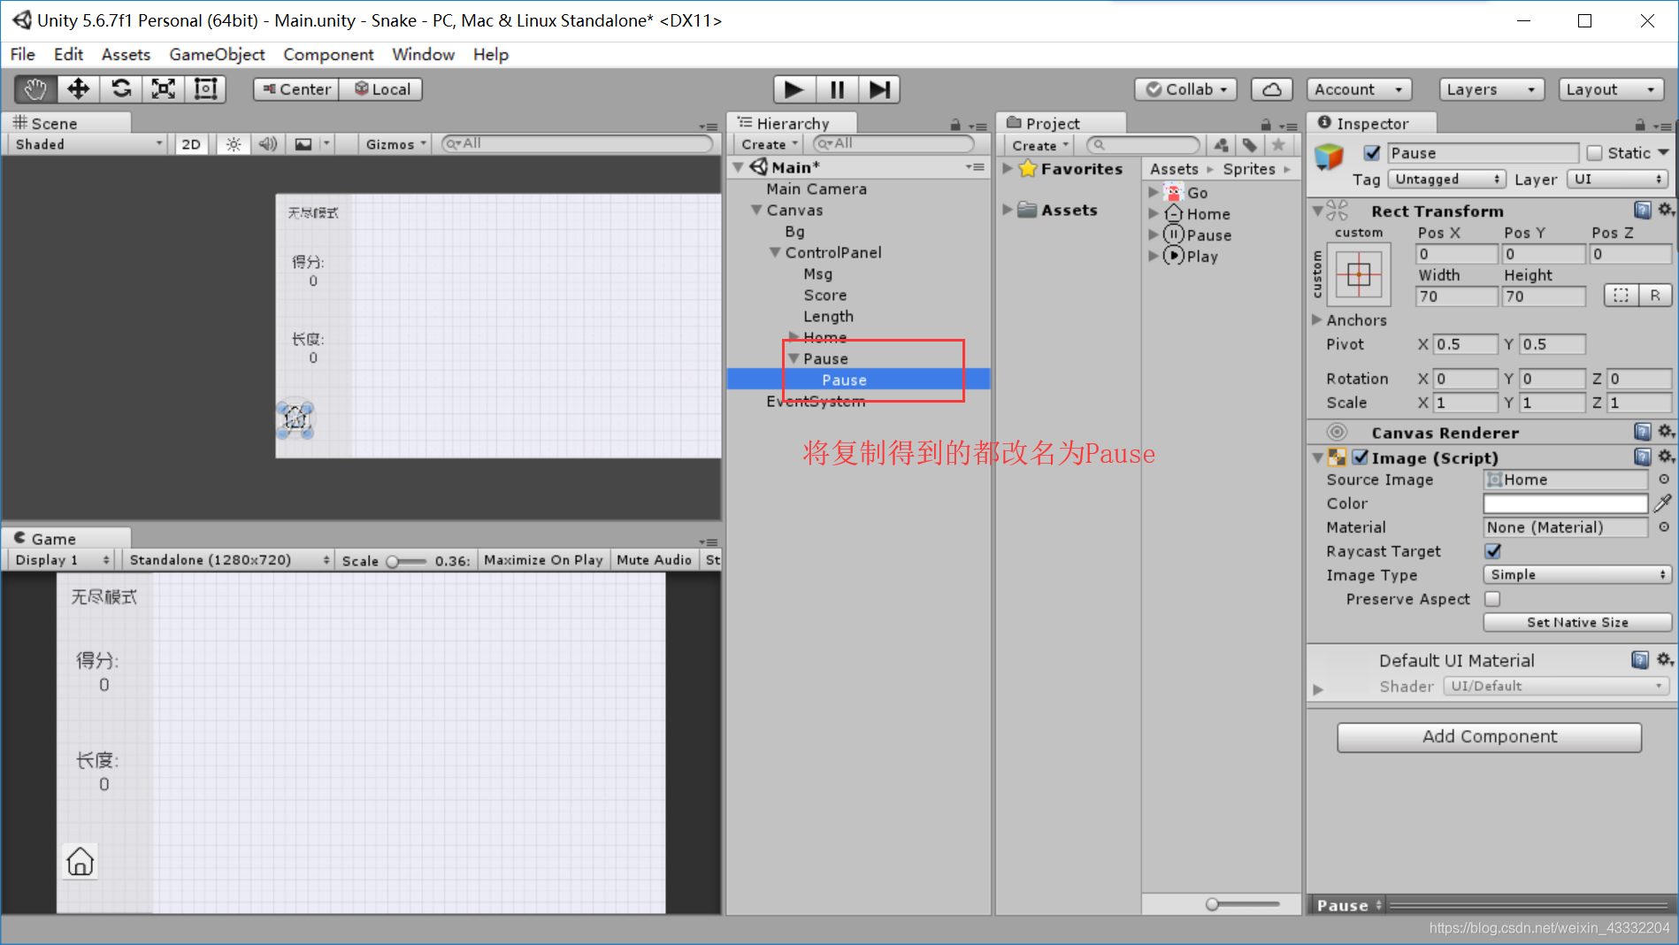
Task: Open the Layer UI dropdown
Action: 1619,179
